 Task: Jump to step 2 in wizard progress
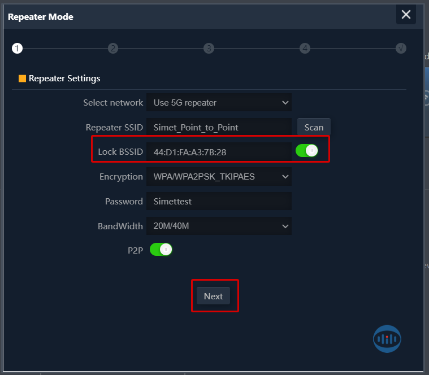(113, 49)
